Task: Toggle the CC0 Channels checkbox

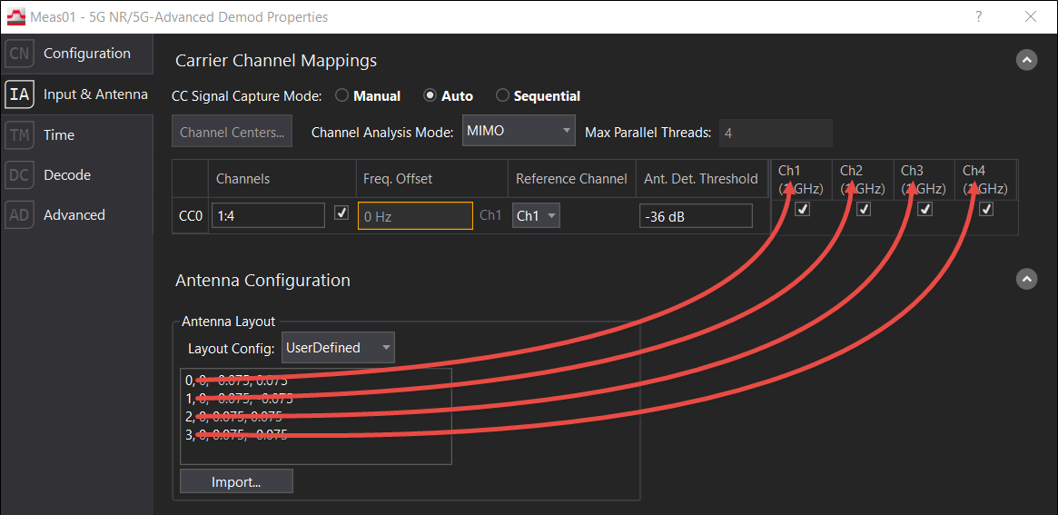Action: 341,213
